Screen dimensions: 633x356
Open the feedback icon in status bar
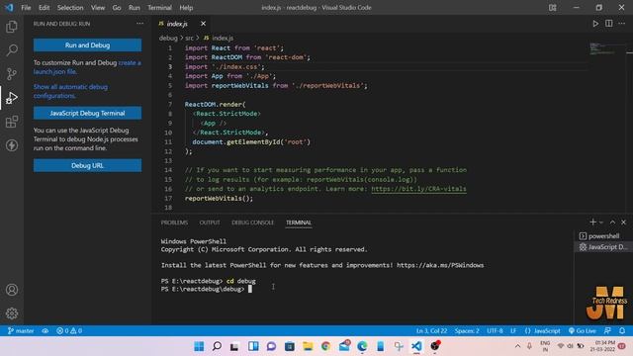coord(607,330)
